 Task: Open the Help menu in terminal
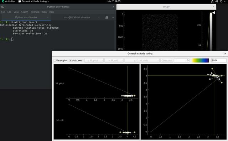[52, 12]
